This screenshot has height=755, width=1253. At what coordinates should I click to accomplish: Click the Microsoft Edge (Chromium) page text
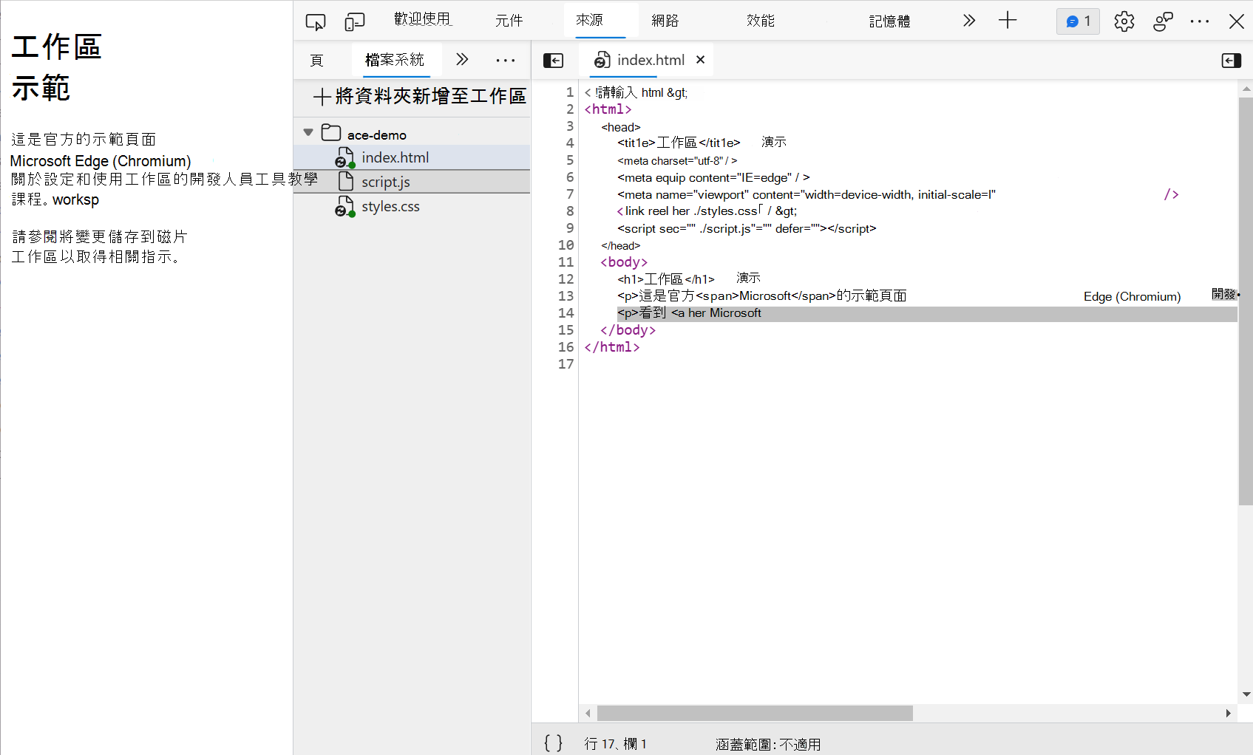click(x=101, y=161)
